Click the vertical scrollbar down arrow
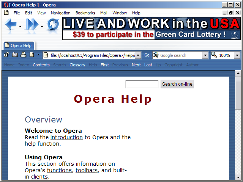Image resolution: width=243 pixels, height=182 pixels. (238, 177)
